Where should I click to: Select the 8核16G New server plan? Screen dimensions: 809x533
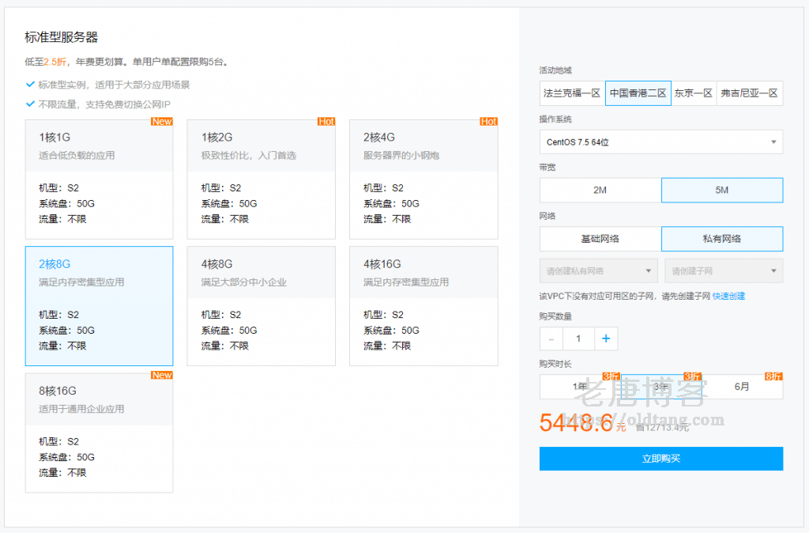99,433
